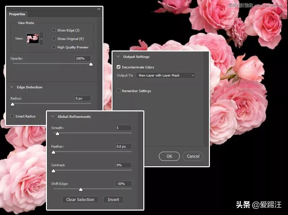Disable Decontaminate Colors

(x=118, y=67)
